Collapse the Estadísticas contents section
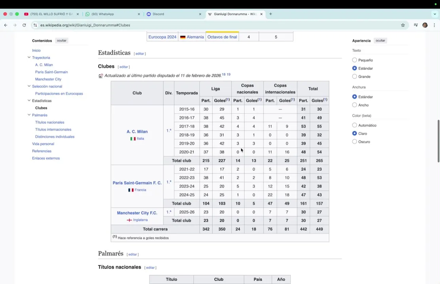This screenshot has height=284, width=440. coord(29,101)
